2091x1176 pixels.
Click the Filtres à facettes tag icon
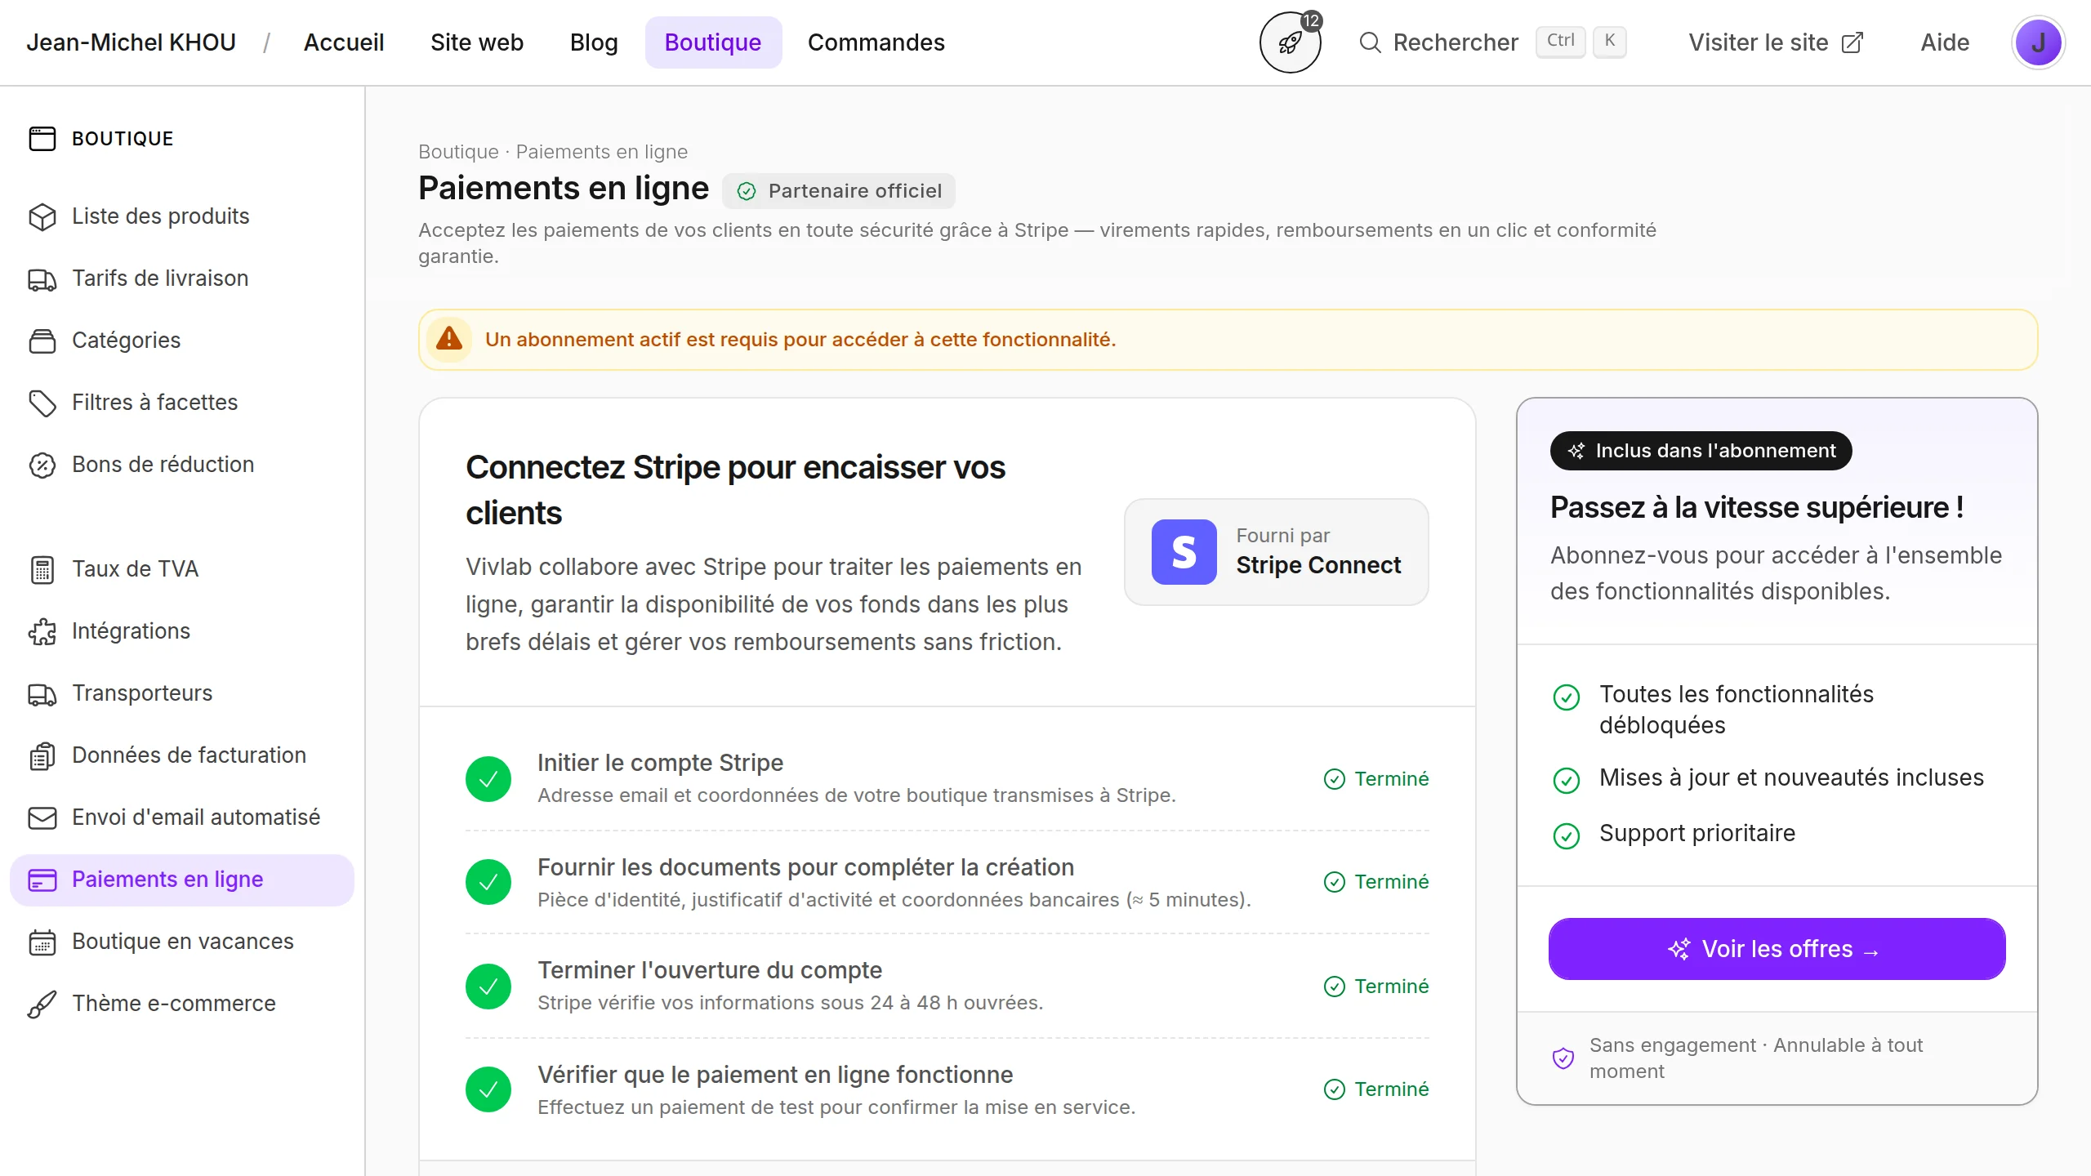coord(42,403)
